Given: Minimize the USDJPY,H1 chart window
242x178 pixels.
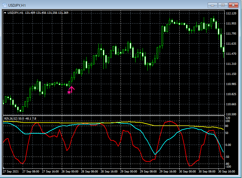Looking at the screenshot, I should click(213, 5).
